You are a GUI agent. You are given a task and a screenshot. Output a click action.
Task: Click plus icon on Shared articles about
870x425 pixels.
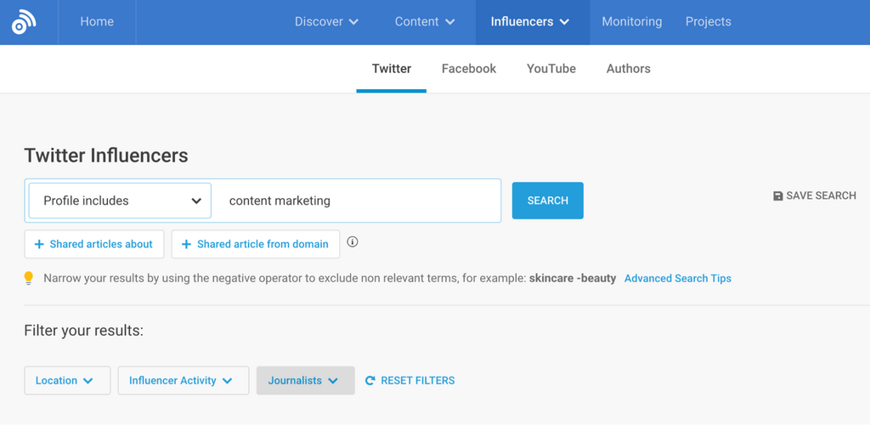(x=39, y=245)
